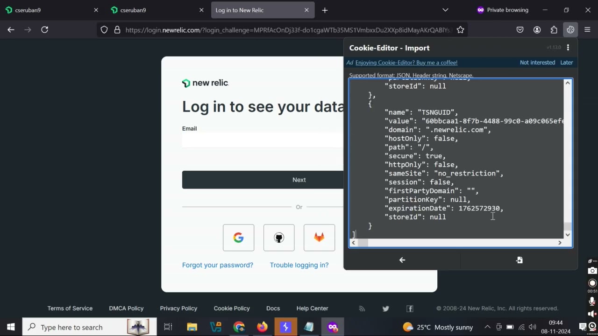Close the Log in to New Relic tab

pos(306,10)
